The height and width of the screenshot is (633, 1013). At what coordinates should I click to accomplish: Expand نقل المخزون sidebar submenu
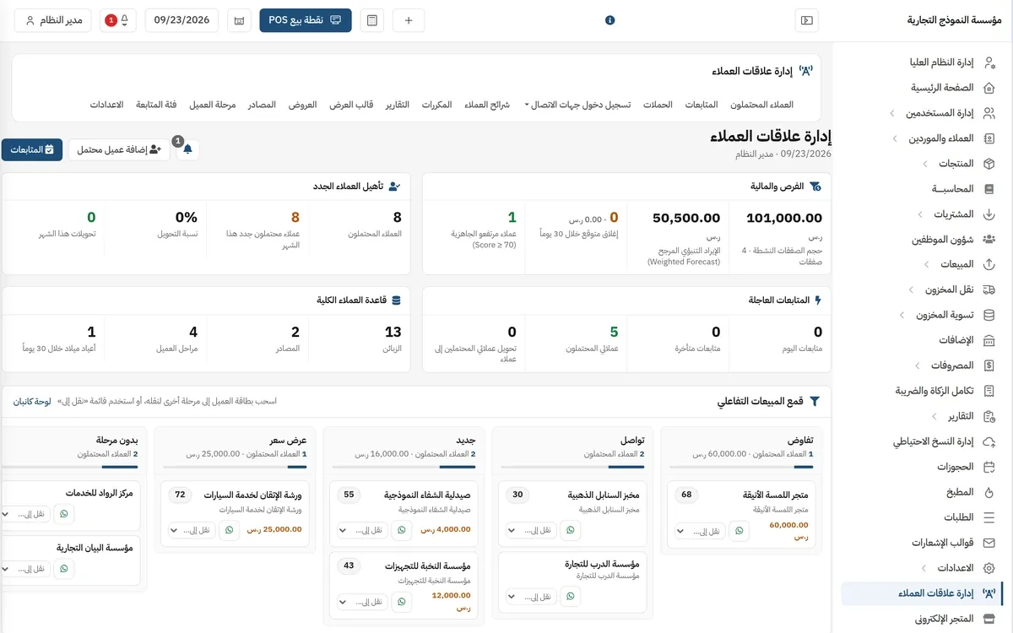[911, 290]
